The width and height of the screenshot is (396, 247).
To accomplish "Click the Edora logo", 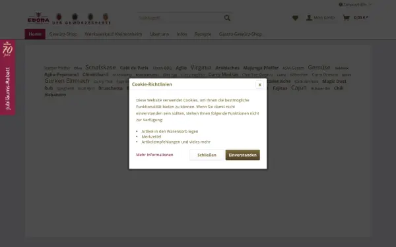I will [x=38, y=18].
